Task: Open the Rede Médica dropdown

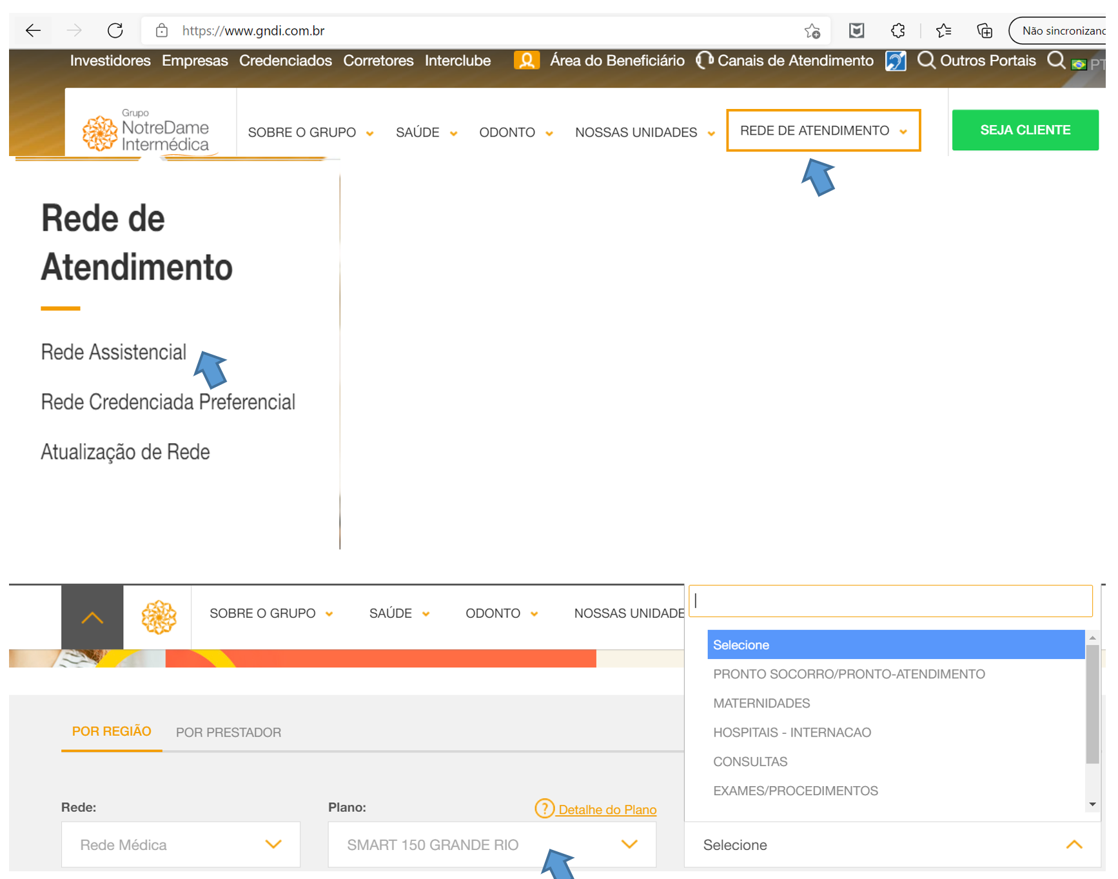Action: pos(181,844)
